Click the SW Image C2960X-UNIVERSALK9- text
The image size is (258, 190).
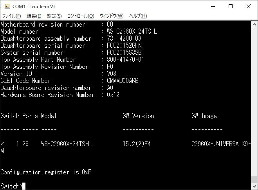(x=221, y=144)
